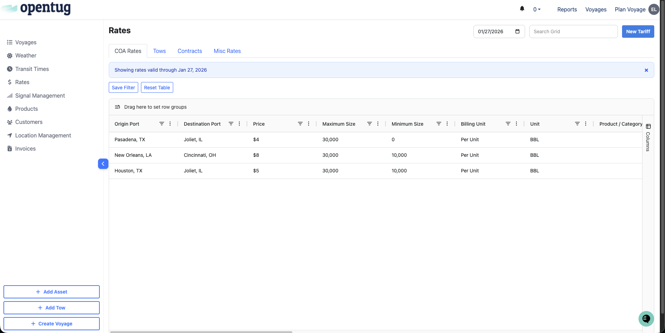Viewport: 665px width, 333px height.
Task: Click the notification bell icon
Action: [522, 9]
